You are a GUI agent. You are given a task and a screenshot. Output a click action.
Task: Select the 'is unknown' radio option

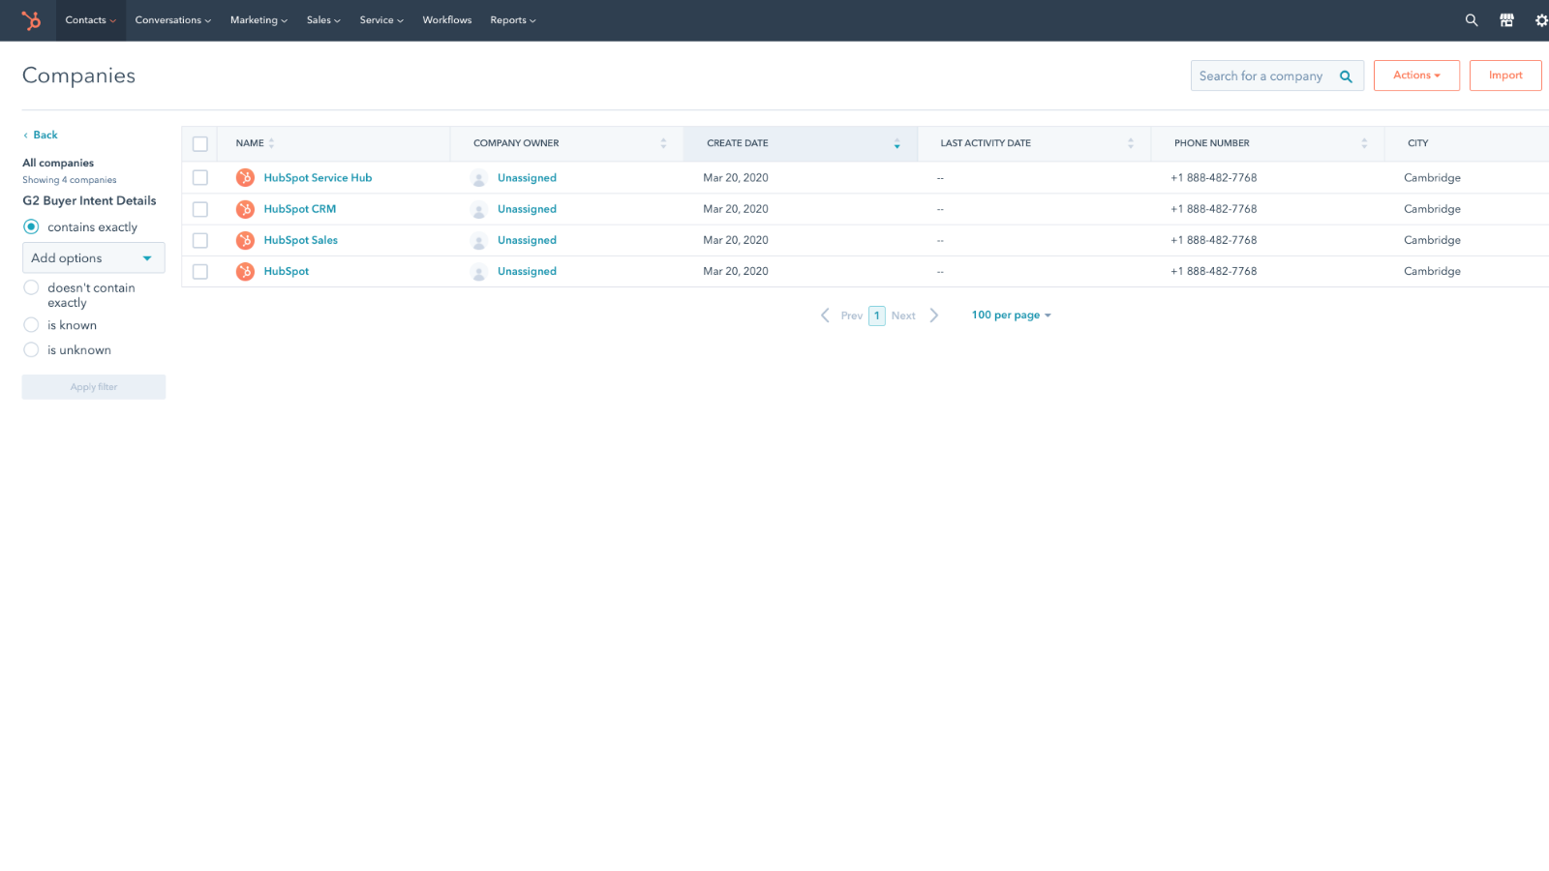31,350
